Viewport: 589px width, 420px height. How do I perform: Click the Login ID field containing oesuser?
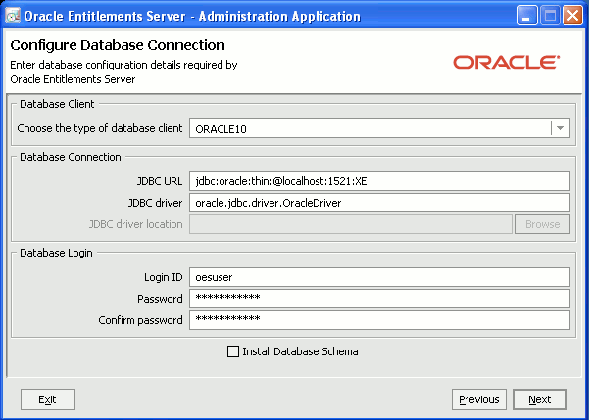click(x=379, y=277)
